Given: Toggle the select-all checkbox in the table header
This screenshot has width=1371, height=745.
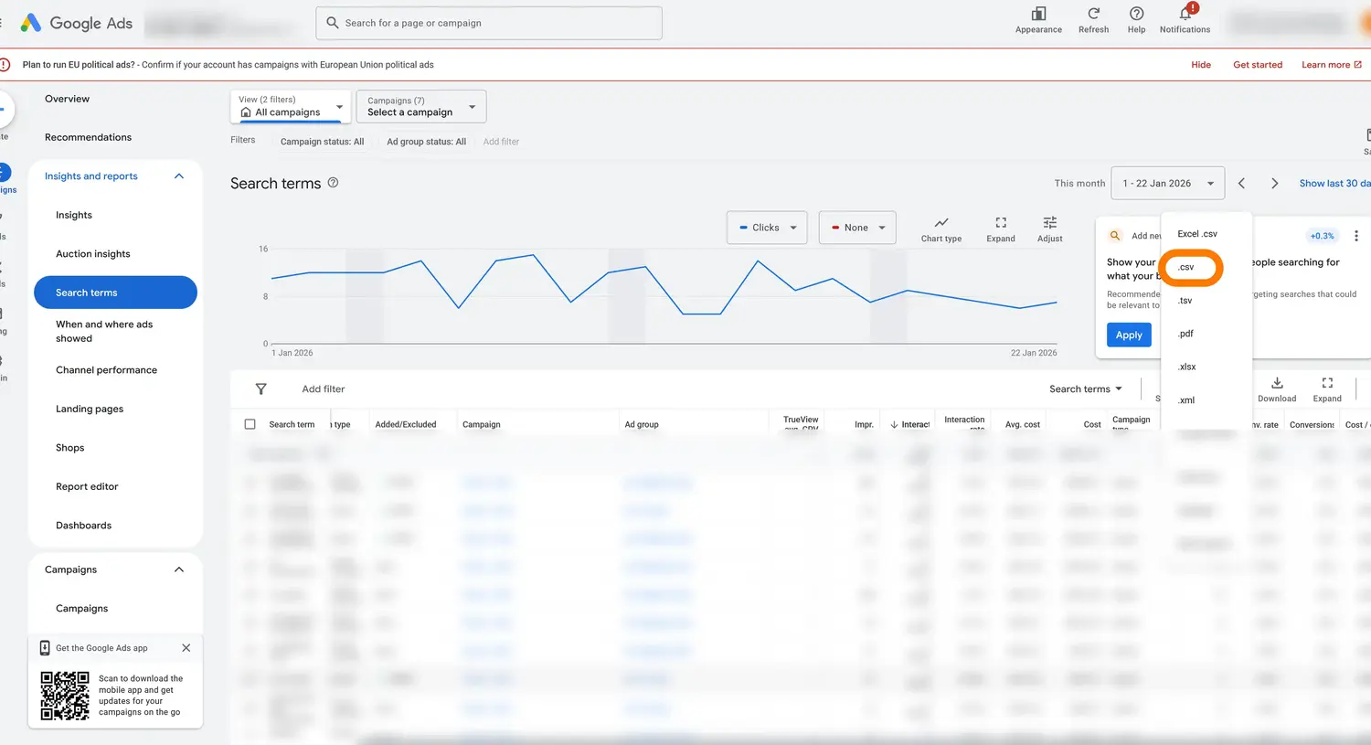Looking at the screenshot, I should pyautogui.click(x=250, y=423).
